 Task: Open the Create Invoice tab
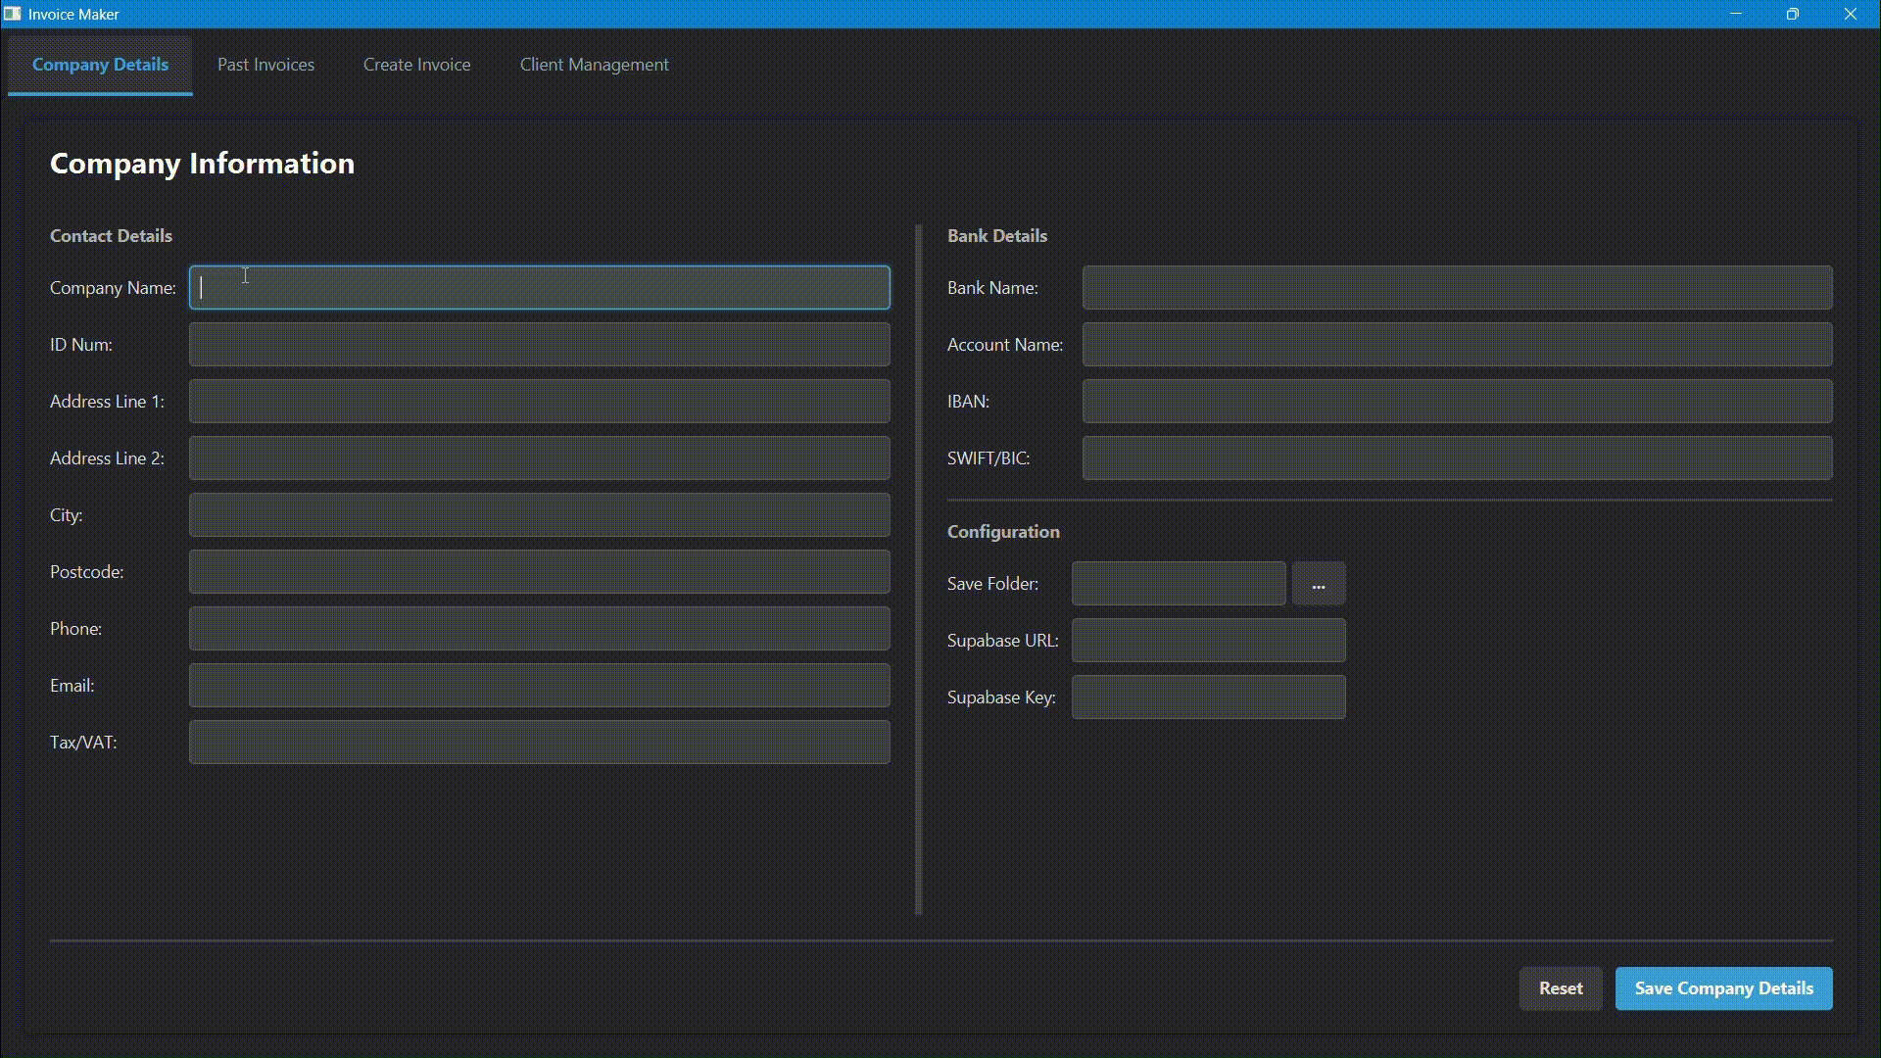pyautogui.click(x=416, y=65)
